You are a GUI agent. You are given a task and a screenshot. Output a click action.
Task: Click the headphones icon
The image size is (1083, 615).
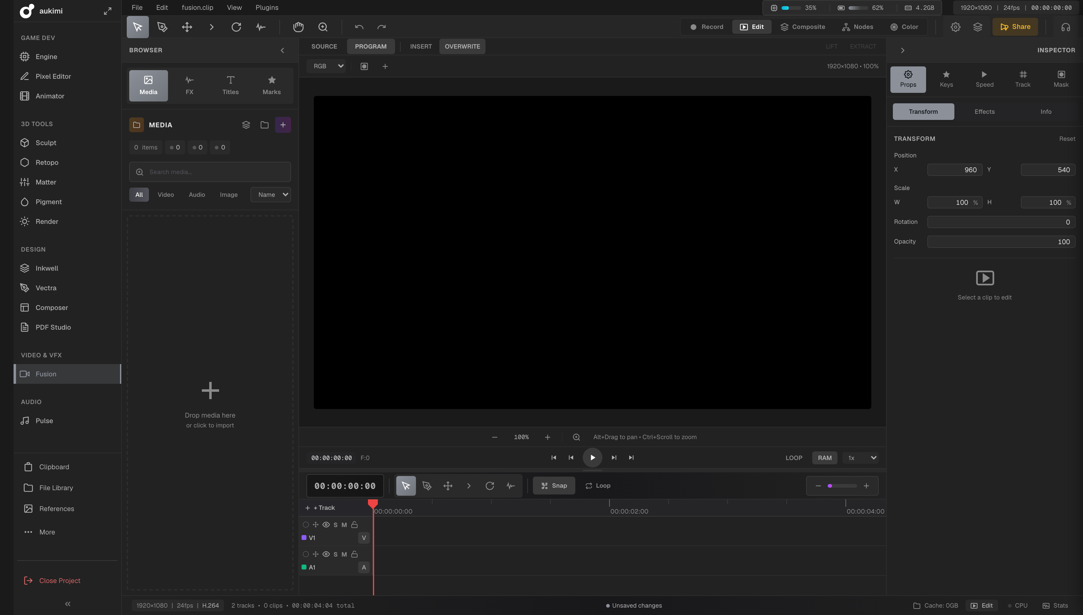(1065, 27)
